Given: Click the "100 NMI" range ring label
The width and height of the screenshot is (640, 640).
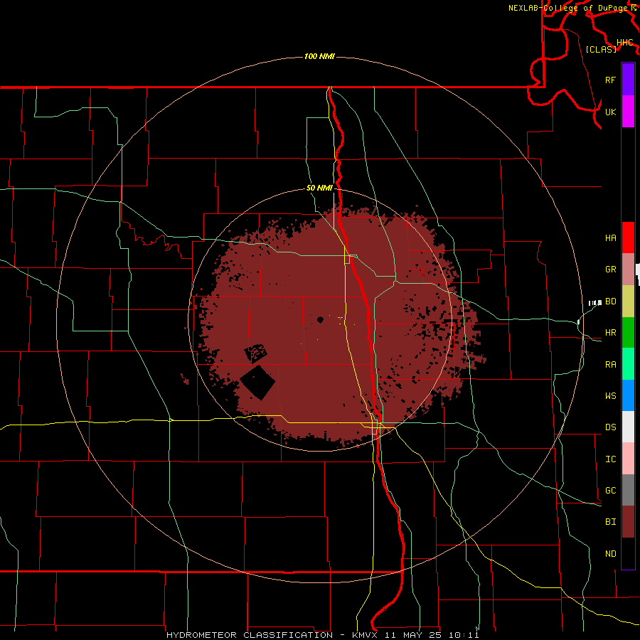Looking at the screenshot, I should (x=319, y=56).
